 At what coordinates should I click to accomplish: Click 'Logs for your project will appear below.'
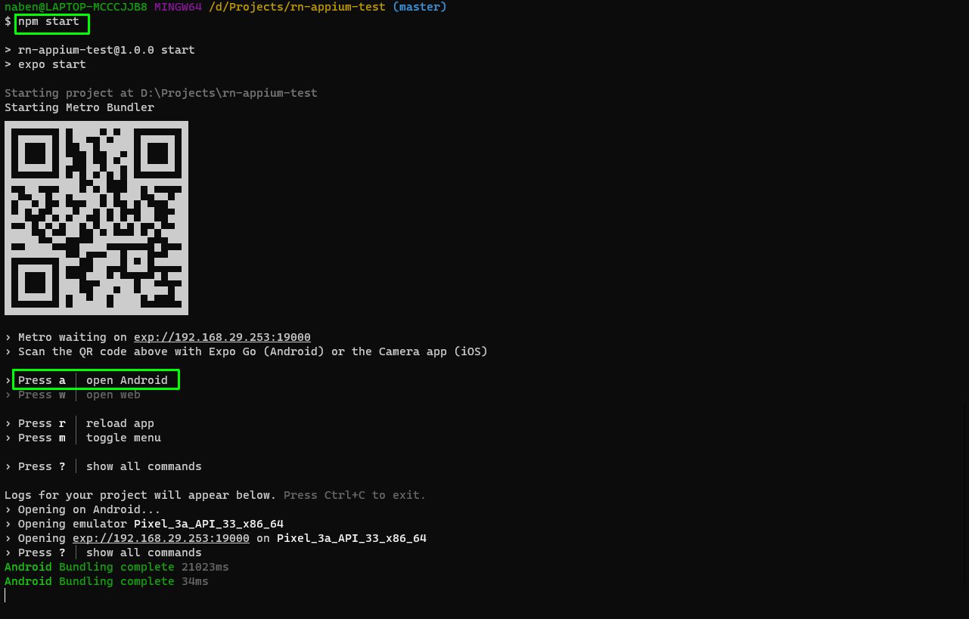pos(141,495)
